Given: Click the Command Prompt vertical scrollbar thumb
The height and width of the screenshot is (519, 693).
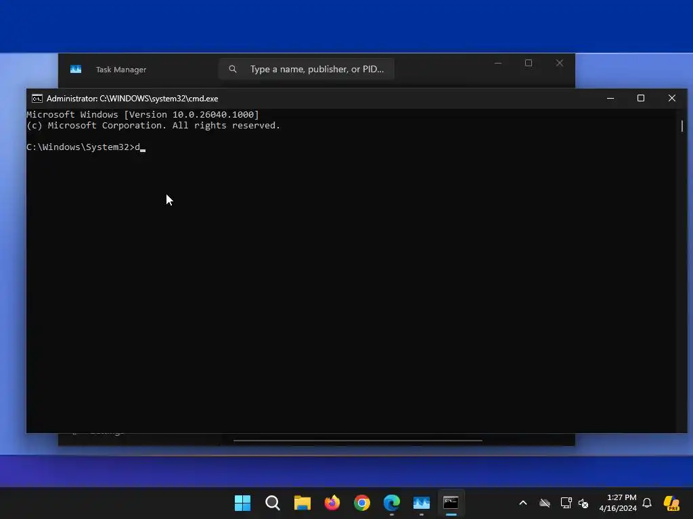Looking at the screenshot, I should tap(682, 126).
